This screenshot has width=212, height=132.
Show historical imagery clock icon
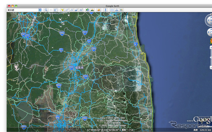tap(87, 10)
